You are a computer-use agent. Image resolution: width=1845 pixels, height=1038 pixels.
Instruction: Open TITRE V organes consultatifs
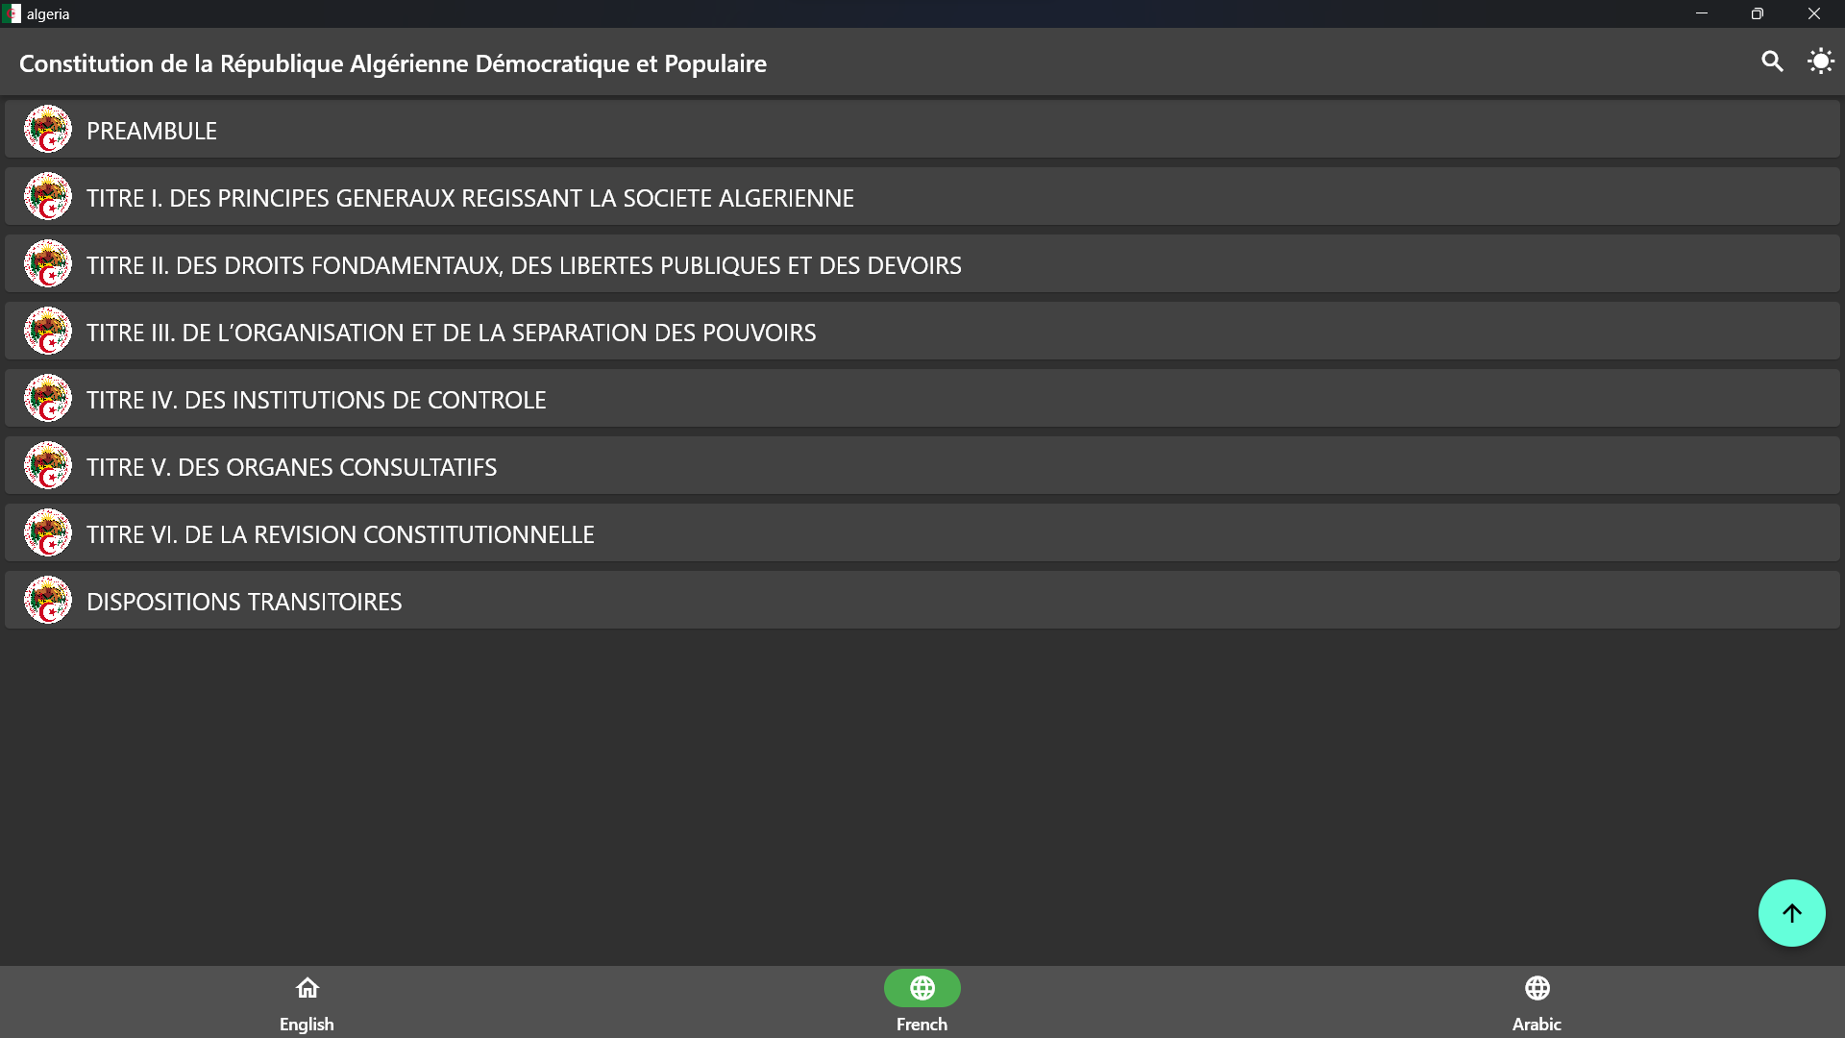click(291, 467)
